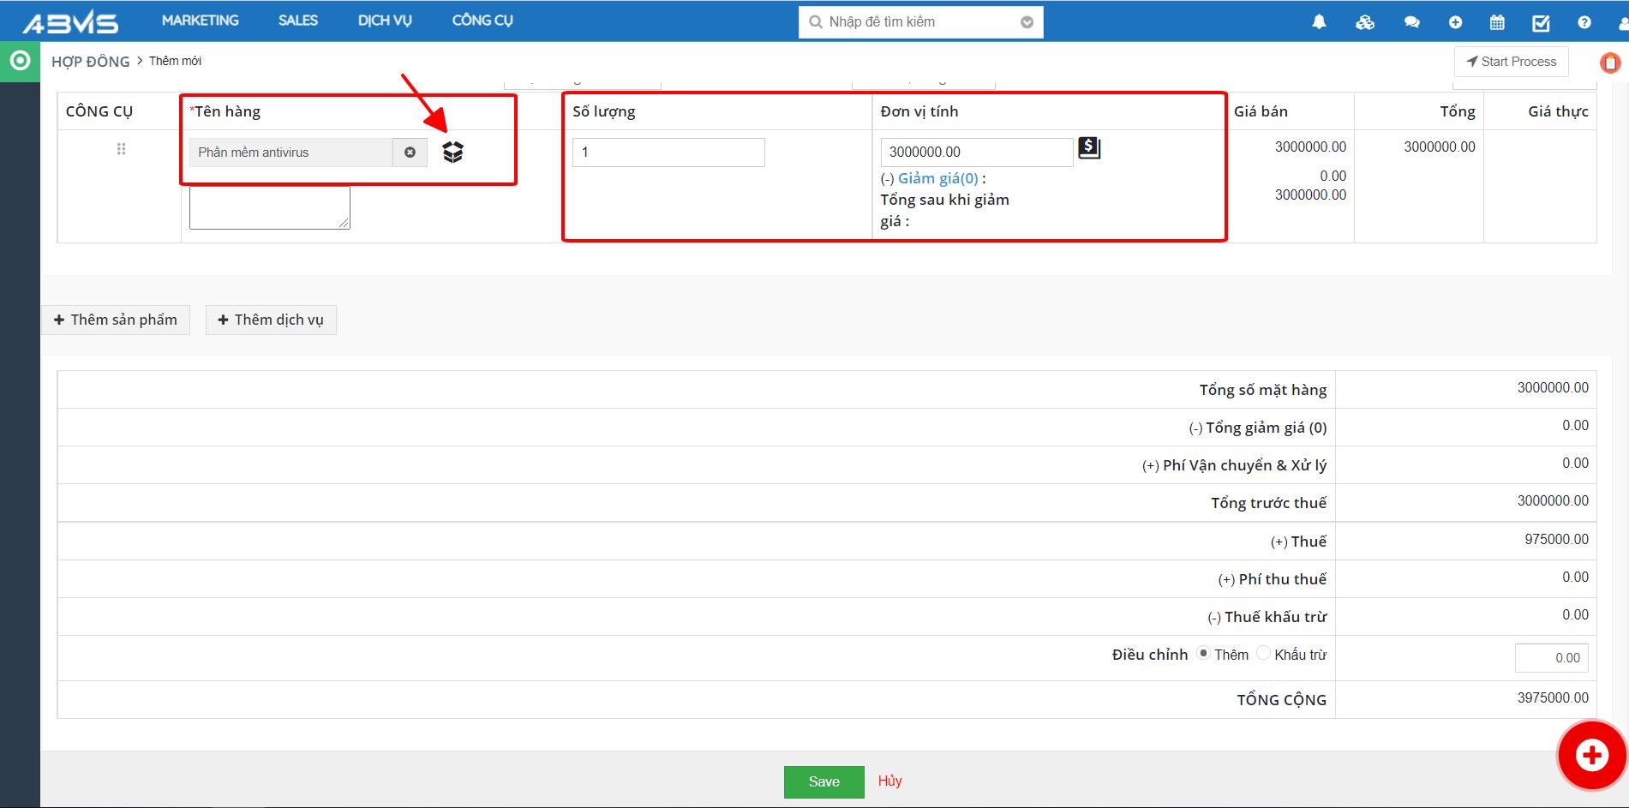
Task: Click the red floating plus button
Action: (x=1591, y=755)
